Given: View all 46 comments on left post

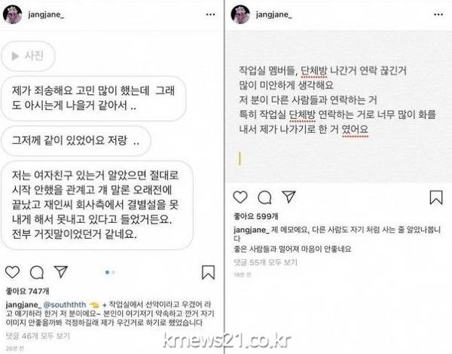Looking at the screenshot, I should click(x=38, y=336).
